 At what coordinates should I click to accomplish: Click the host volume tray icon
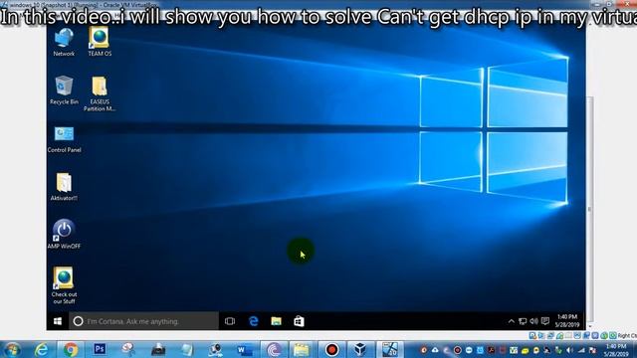(x=570, y=350)
